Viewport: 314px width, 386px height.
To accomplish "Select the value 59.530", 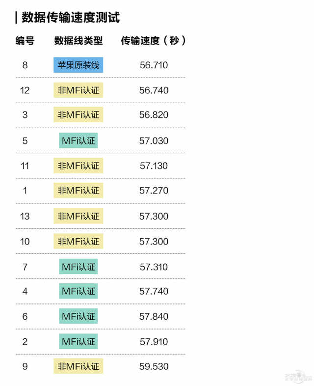I will click(154, 366).
